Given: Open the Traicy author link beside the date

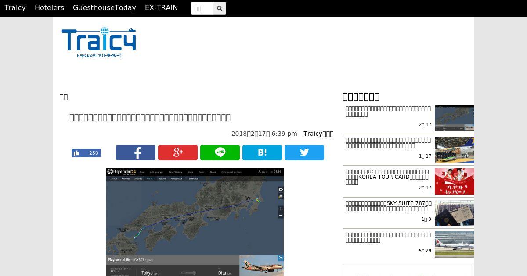Looking at the screenshot, I should 318,134.
